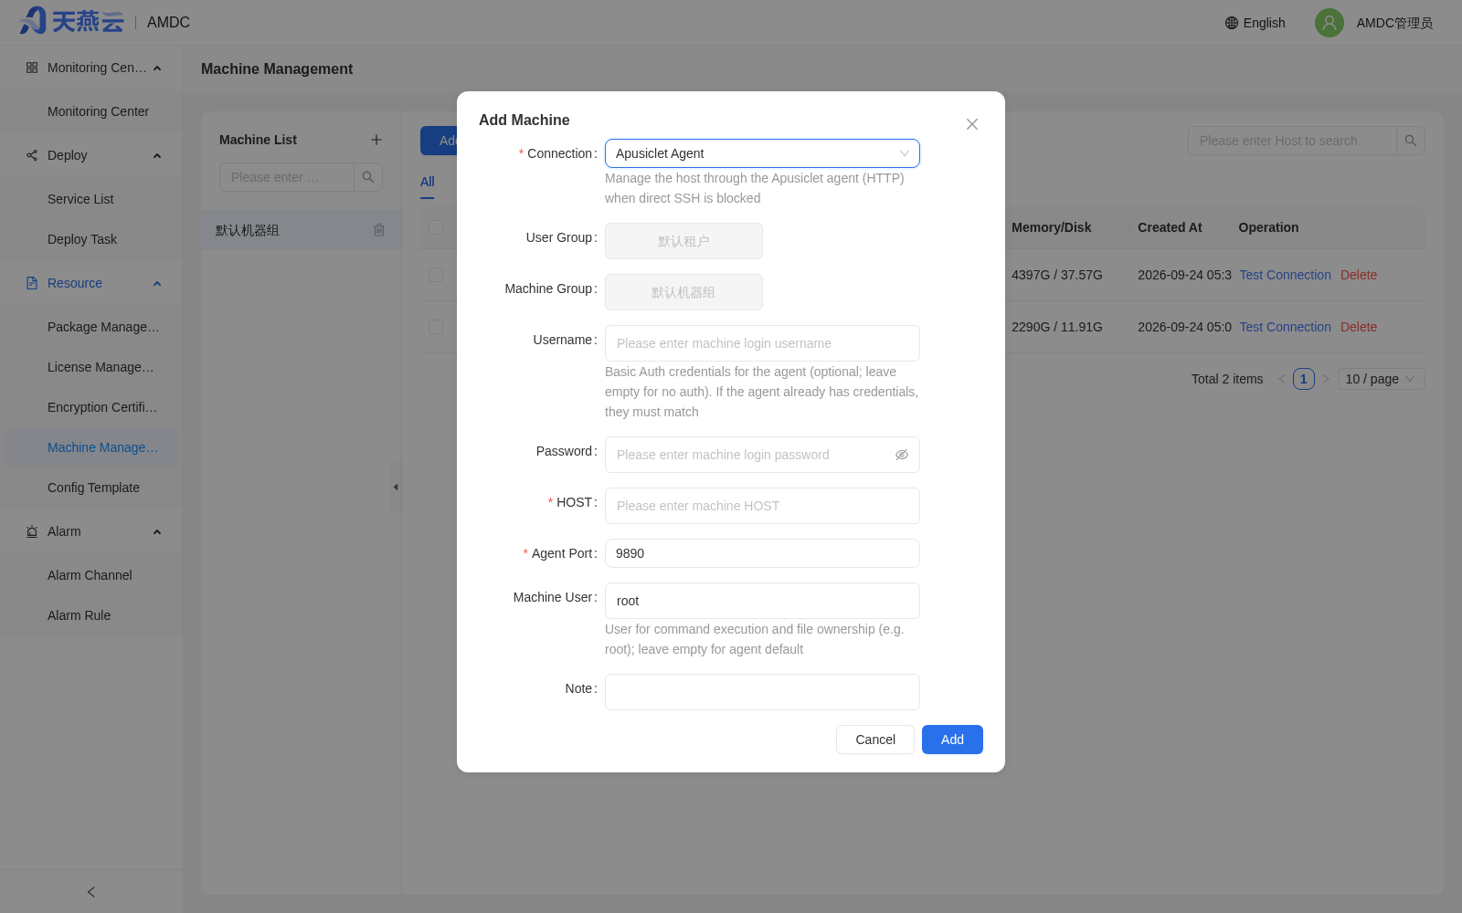This screenshot has width=1462, height=913.
Task: Collapse the Machine List panel handle
Action: point(396,487)
